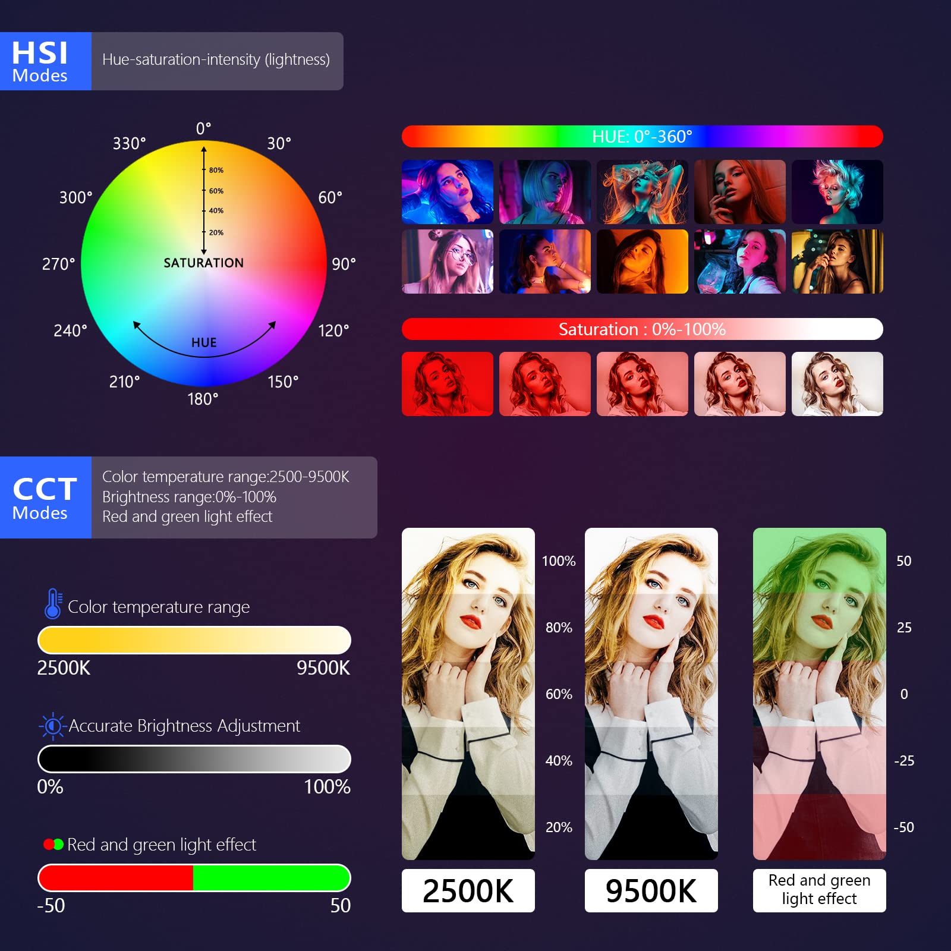Select the CCT Modes tab

(45, 498)
